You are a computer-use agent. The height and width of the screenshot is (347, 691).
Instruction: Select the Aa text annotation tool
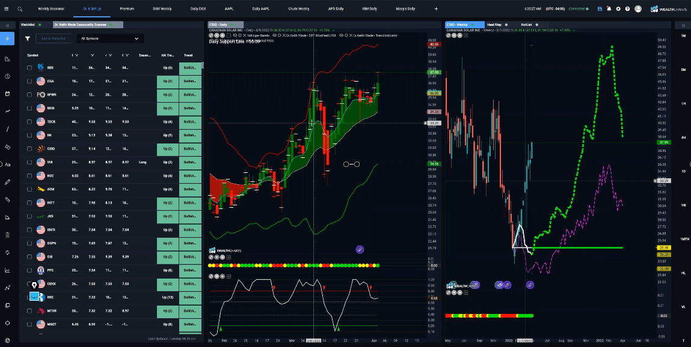click(7, 164)
